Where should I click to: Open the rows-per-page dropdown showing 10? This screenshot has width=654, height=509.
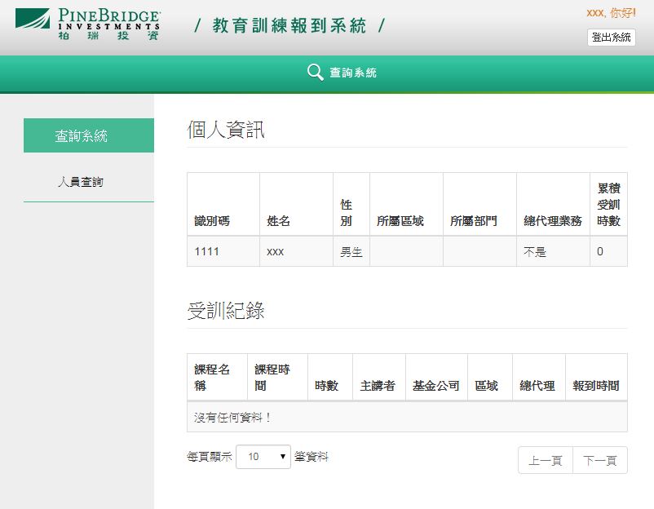tap(263, 457)
